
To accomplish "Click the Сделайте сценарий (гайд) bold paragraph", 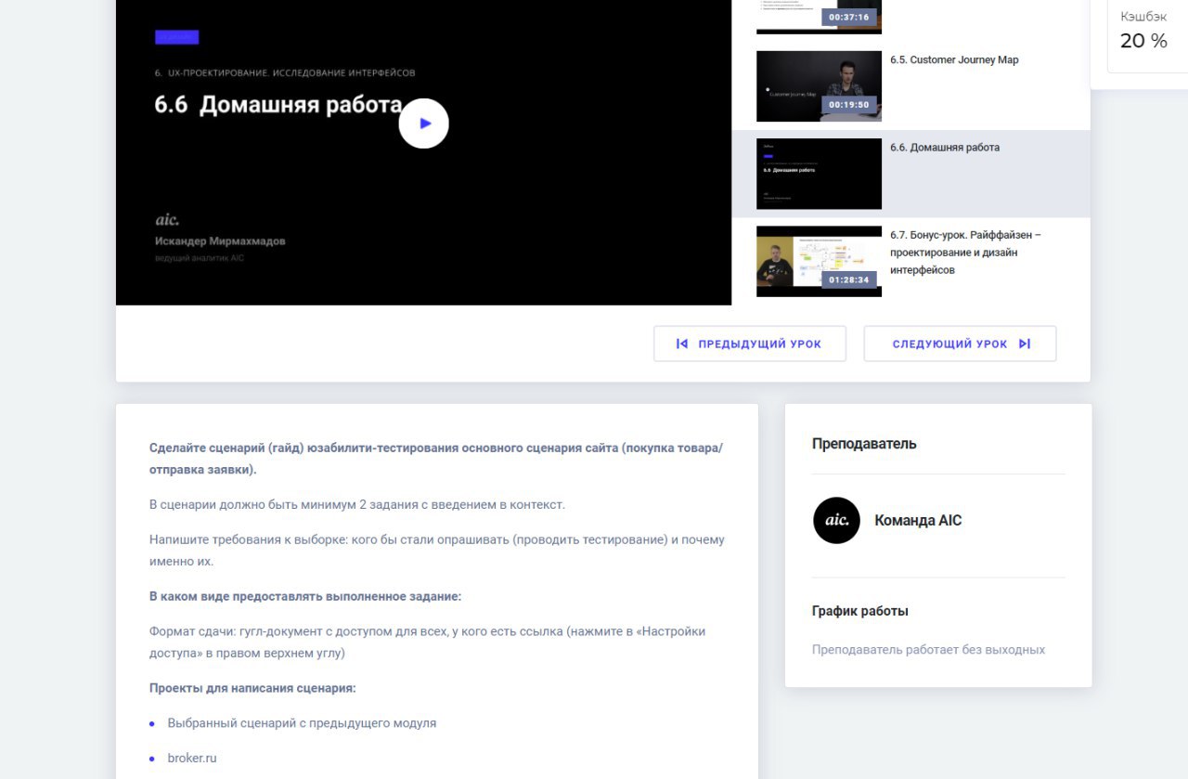I will click(436, 459).
